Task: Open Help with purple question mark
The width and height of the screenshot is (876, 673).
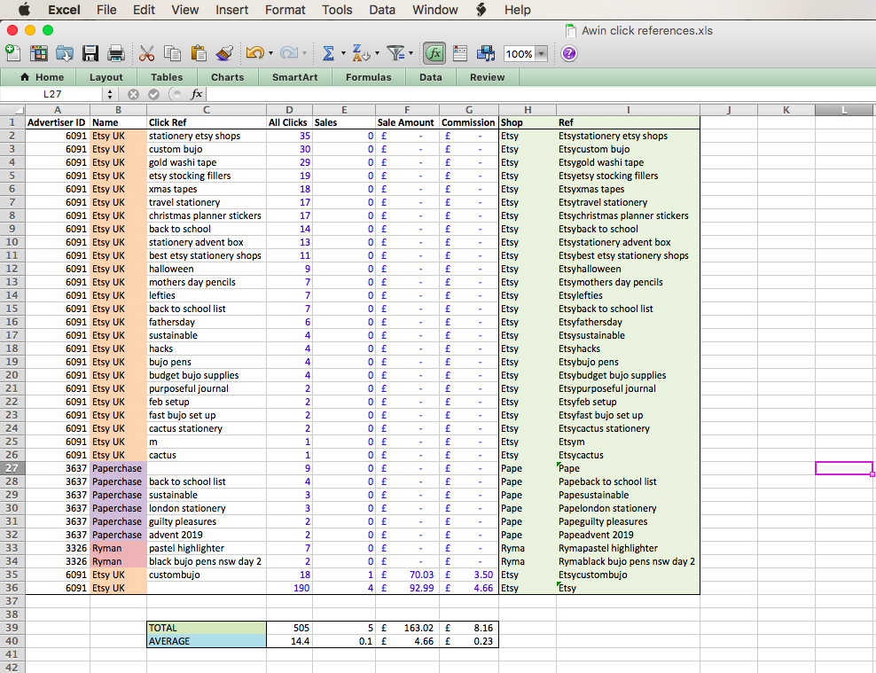Action: [x=568, y=53]
